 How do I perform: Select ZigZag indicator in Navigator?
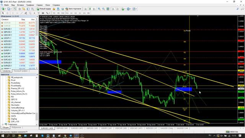point(14,119)
